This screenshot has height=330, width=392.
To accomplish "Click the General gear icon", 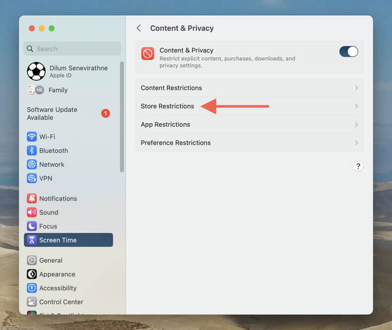I will pyautogui.click(x=32, y=260).
